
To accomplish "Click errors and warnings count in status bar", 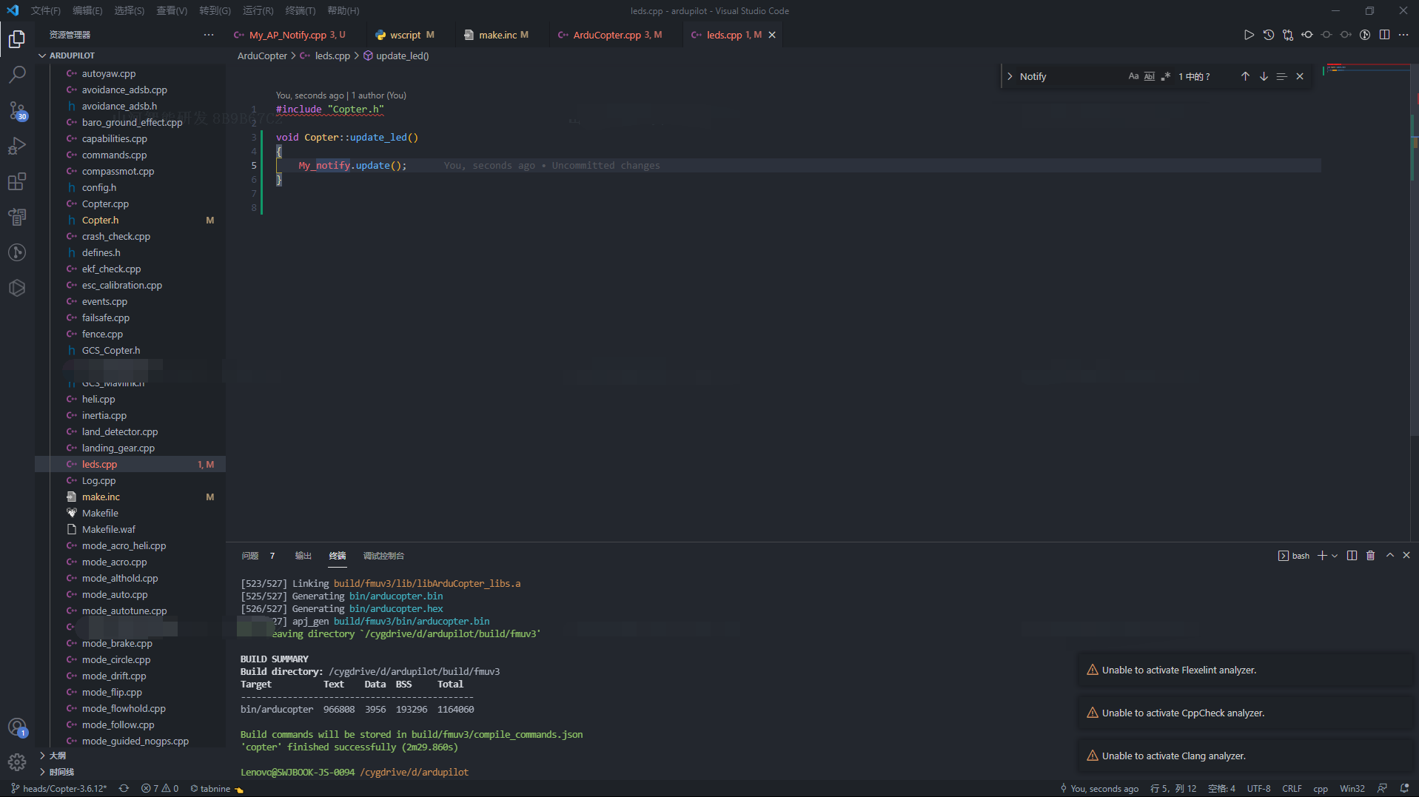I will tap(160, 788).
